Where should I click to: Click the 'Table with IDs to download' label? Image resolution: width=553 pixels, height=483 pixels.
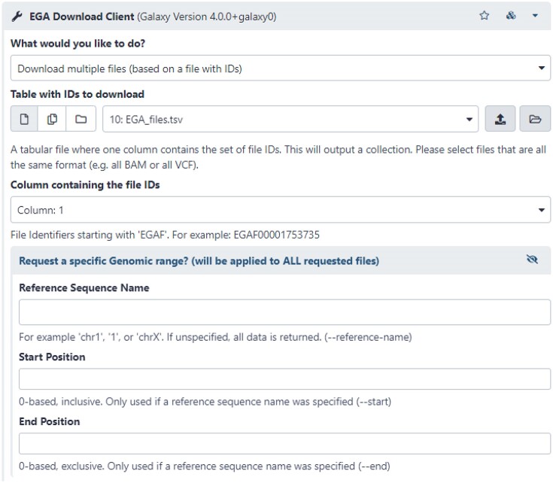pyautogui.click(x=77, y=94)
